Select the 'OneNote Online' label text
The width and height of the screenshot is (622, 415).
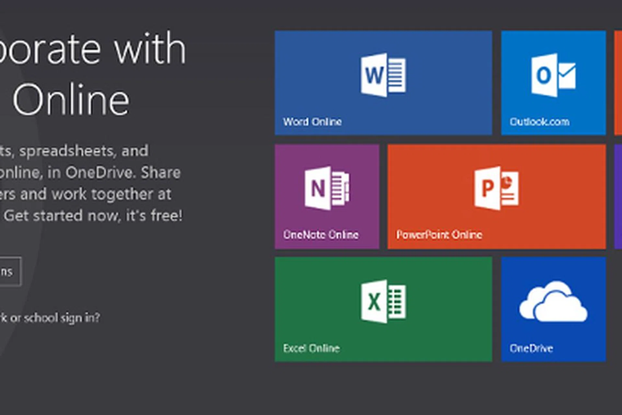click(321, 235)
